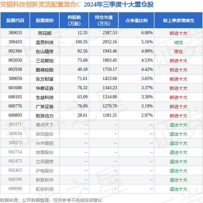Click stock name 东山精密

(x=45, y=52)
